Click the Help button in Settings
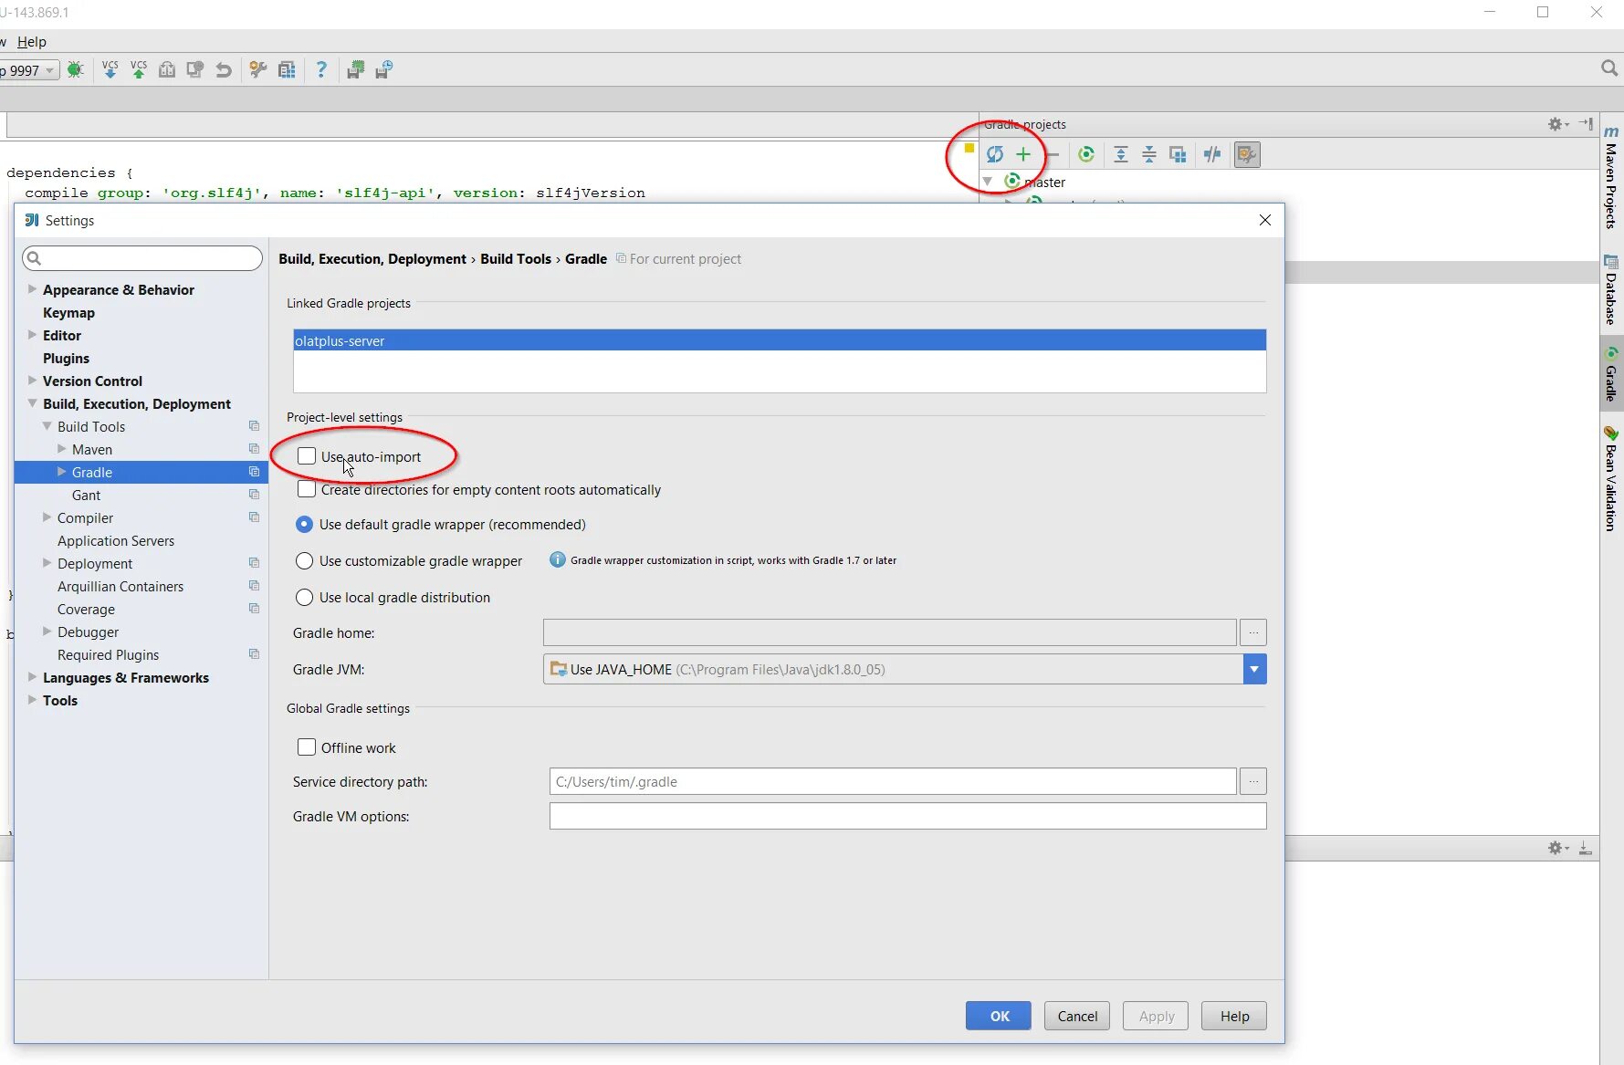The height and width of the screenshot is (1065, 1624). tap(1234, 1016)
